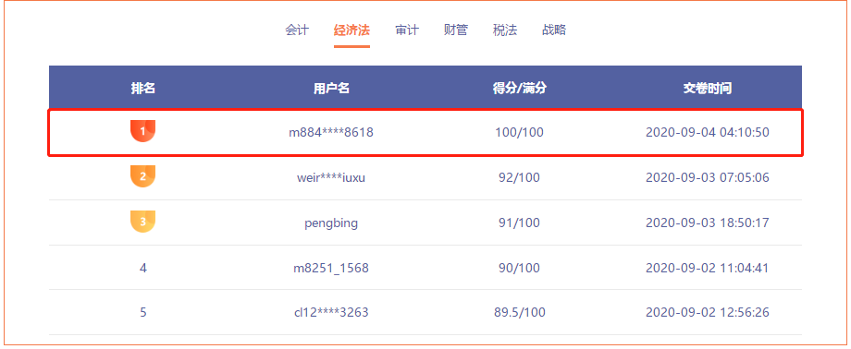
Task: Click submission time 2020-09-03 07:05:06
Action: tap(708, 177)
